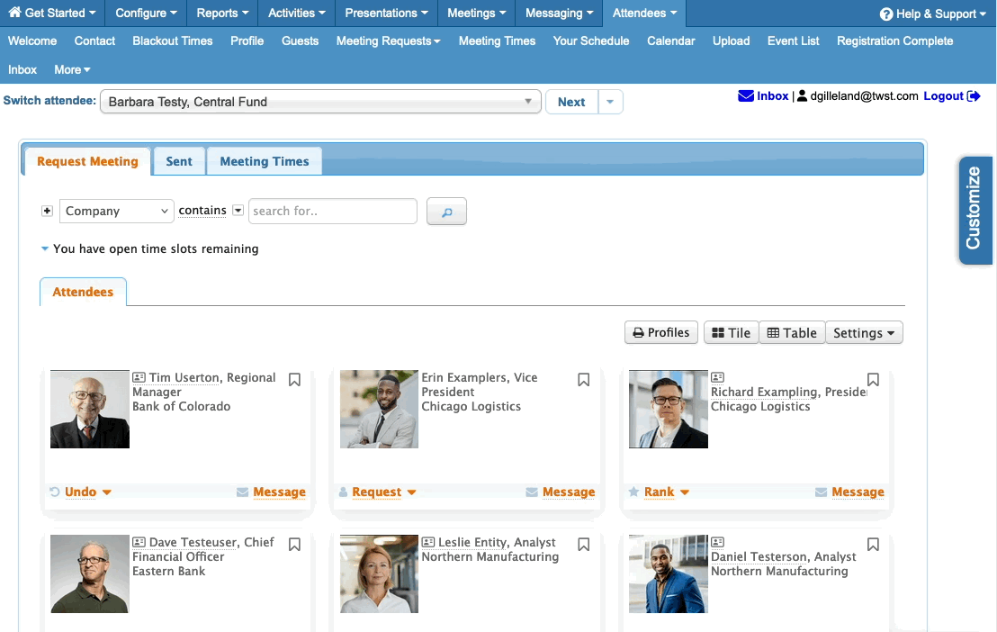Click the logout arrow icon

point(974,96)
